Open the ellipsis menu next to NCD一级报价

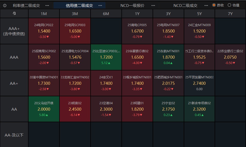coord(153,5)
